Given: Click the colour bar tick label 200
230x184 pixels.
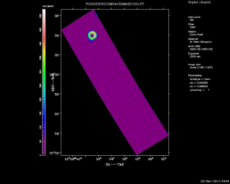Looking at the screenshot, I should pyautogui.click(x=40, y=99).
